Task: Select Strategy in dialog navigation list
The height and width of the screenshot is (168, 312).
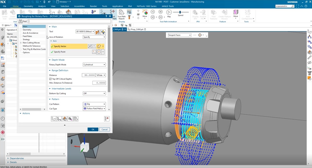Action: coord(26,40)
